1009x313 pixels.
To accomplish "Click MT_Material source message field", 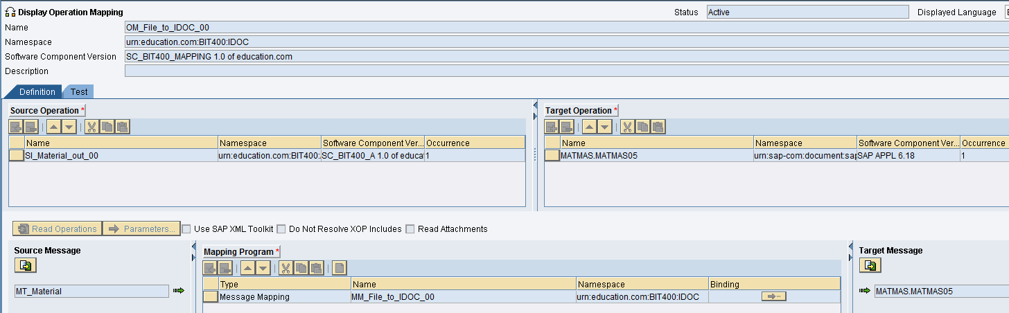I will (91, 292).
